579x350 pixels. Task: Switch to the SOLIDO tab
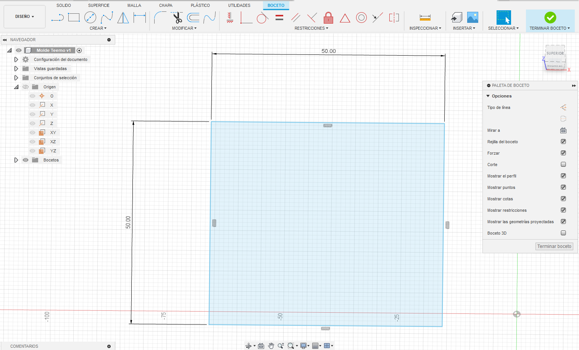click(63, 5)
